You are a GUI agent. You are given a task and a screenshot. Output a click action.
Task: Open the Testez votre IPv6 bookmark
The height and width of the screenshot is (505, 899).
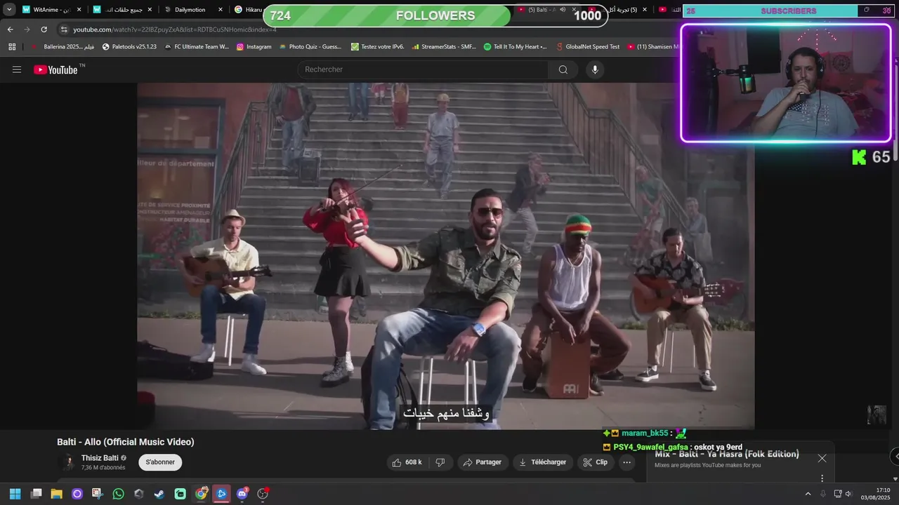377,47
